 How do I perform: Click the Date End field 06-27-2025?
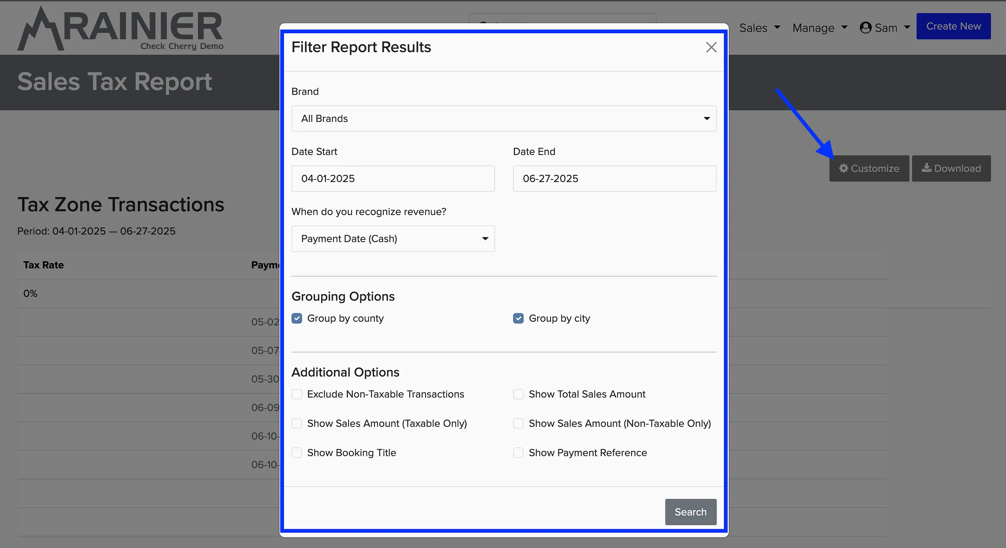[614, 178]
